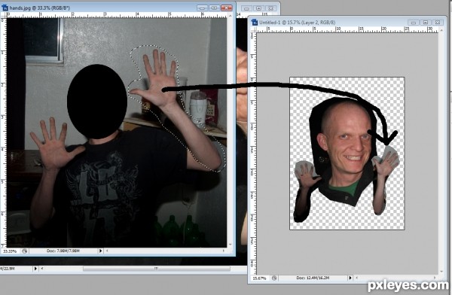
Task: Click scroll down arrow in hands.jpg window
Action: coord(230,245)
